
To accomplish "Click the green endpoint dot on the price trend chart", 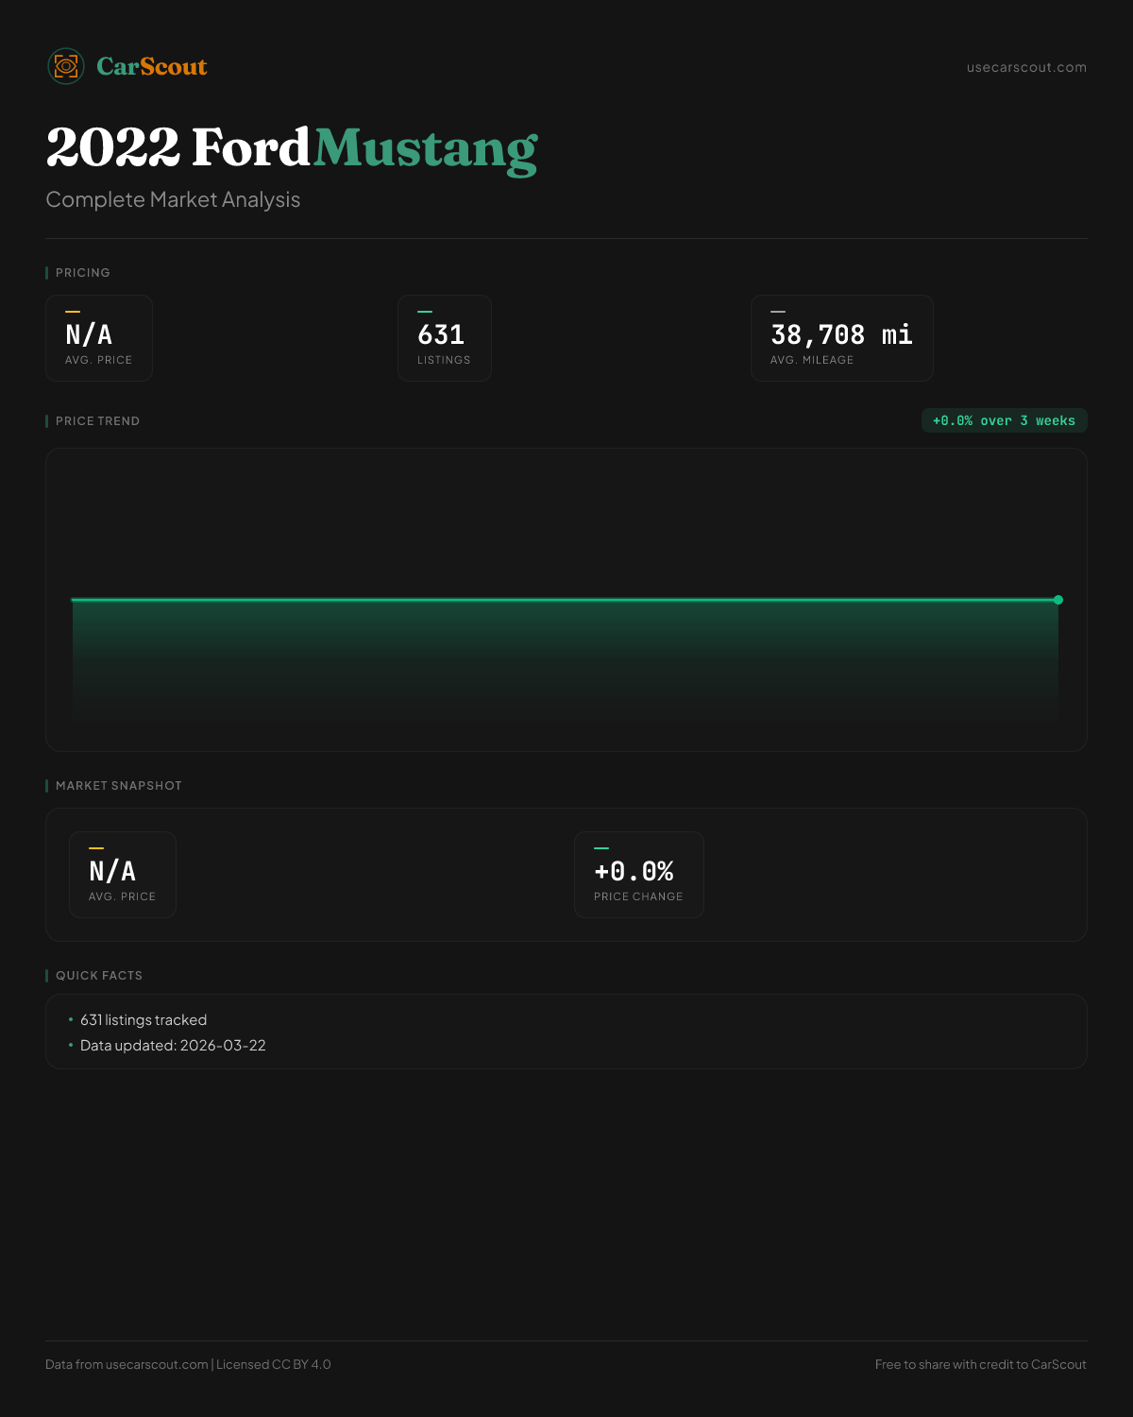I will [1058, 600].
